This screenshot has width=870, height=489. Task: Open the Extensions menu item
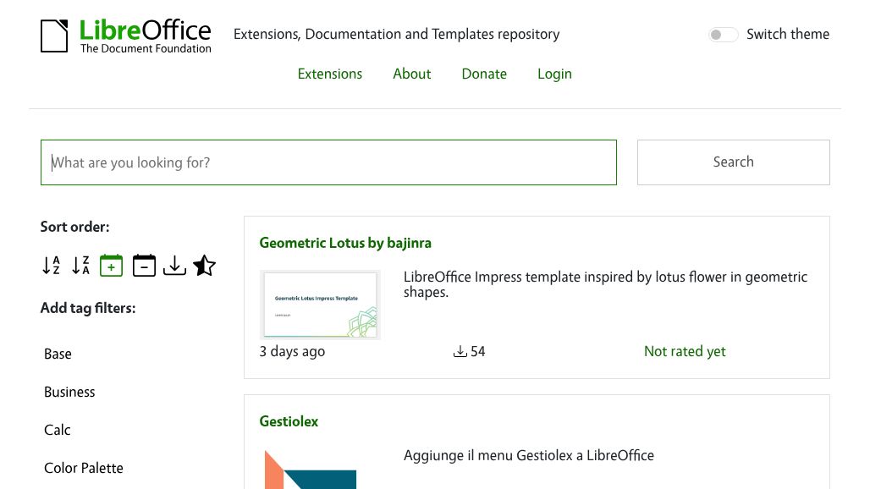click(x=329, y=74)
